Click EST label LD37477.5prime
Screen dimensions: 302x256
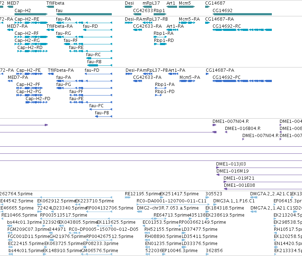tap(199, 229)
